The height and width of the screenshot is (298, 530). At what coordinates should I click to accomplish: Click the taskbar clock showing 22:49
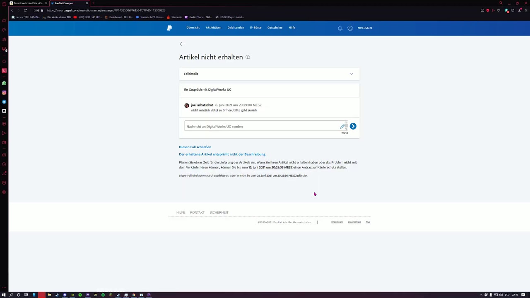coord(515,295)
